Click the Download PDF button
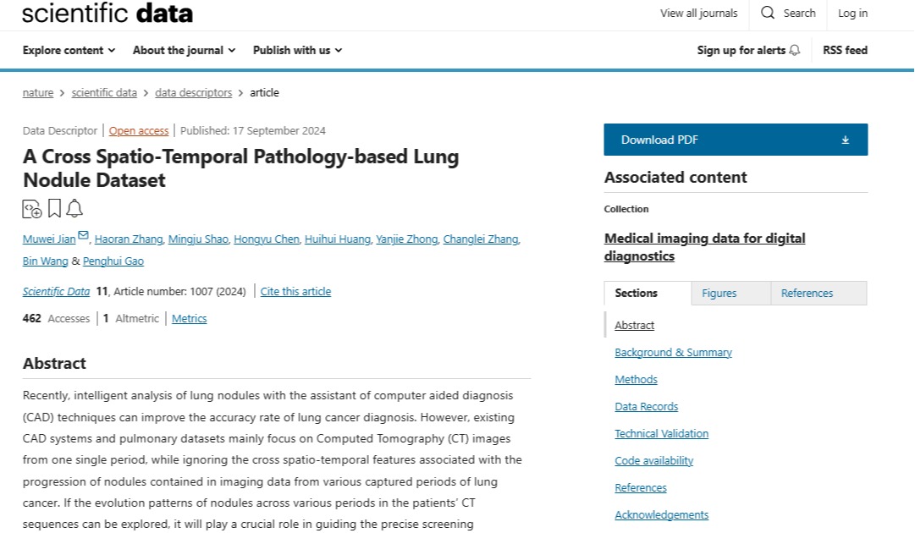915x533 pixels. point(735,140)
